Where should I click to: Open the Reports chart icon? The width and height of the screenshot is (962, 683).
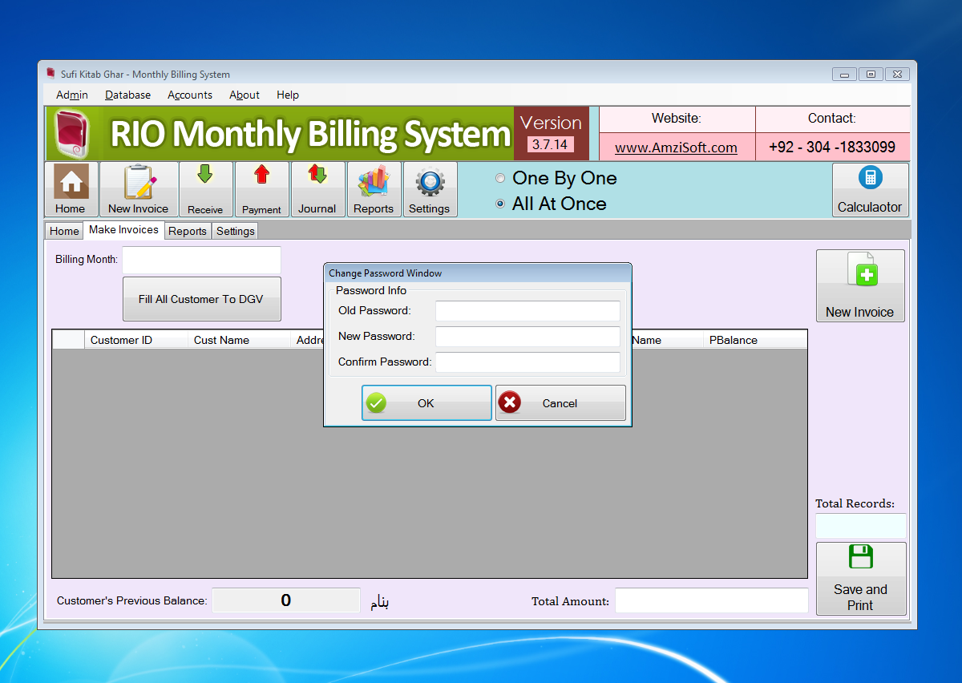click(x=374, y=188)
